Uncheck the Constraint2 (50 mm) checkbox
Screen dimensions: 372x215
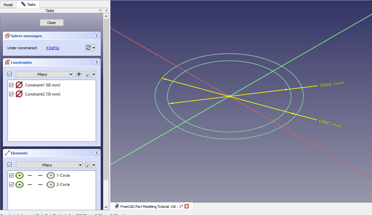pos(11,94)
